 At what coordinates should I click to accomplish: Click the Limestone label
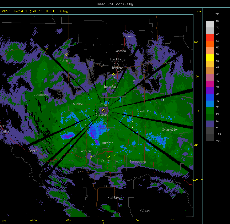(41, 95)
